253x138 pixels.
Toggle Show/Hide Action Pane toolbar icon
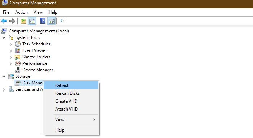click(52, 21)
